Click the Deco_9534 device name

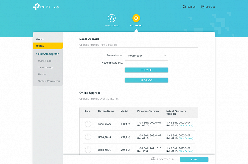pos(104,137)
